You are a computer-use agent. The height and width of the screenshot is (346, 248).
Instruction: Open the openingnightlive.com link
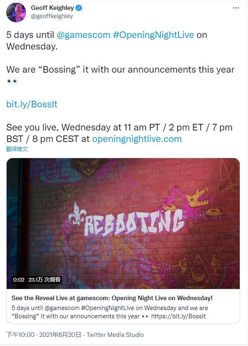point(137,139)
